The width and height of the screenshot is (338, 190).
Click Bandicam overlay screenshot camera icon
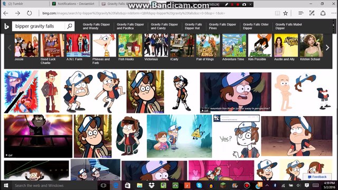pyautogui.click(x=244, y=4)
